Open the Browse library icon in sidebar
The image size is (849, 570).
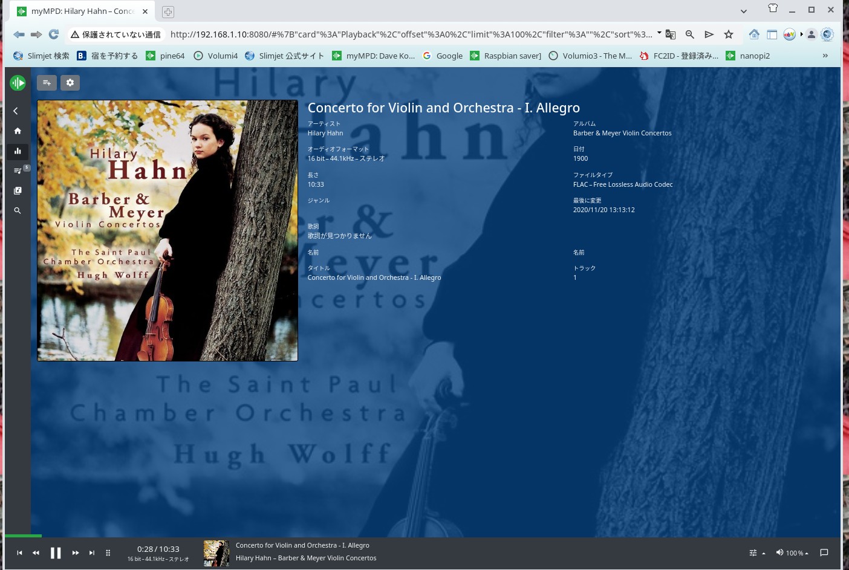(18, 191)
